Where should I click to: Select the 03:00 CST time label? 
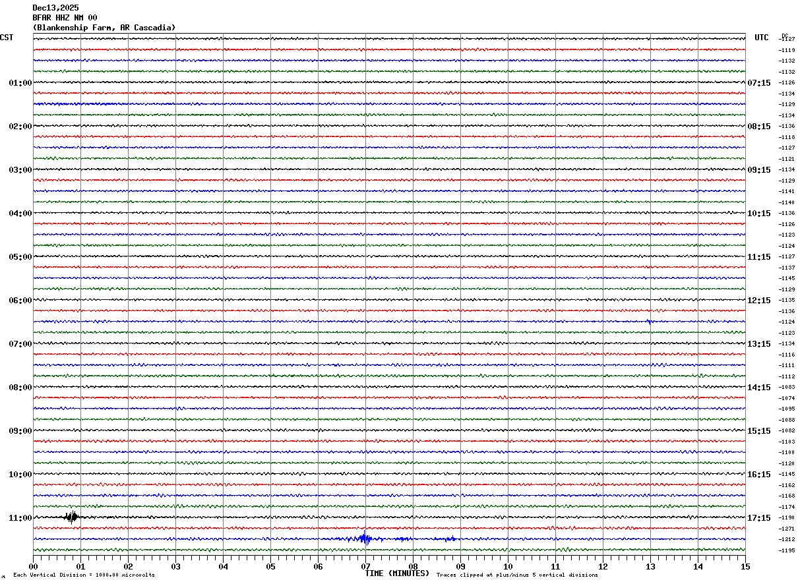(x=20, y=170)
